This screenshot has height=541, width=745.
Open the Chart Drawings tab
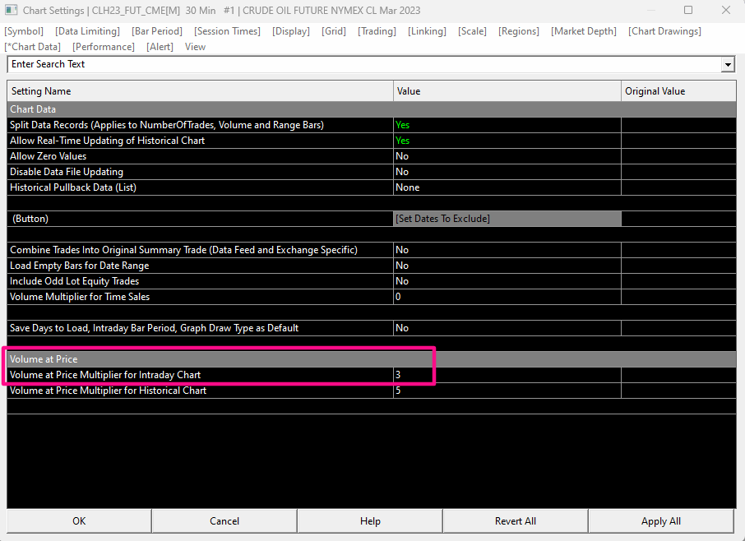[x=664, y=31]
